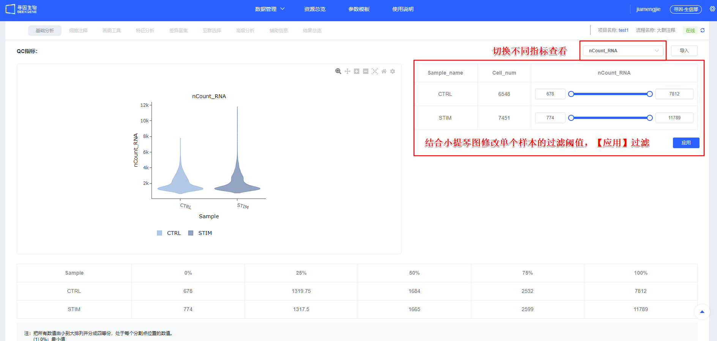Viewport: 717px width, 341px height.
Task: Click the jiamengjie username
Action: [x=648, y=9]
